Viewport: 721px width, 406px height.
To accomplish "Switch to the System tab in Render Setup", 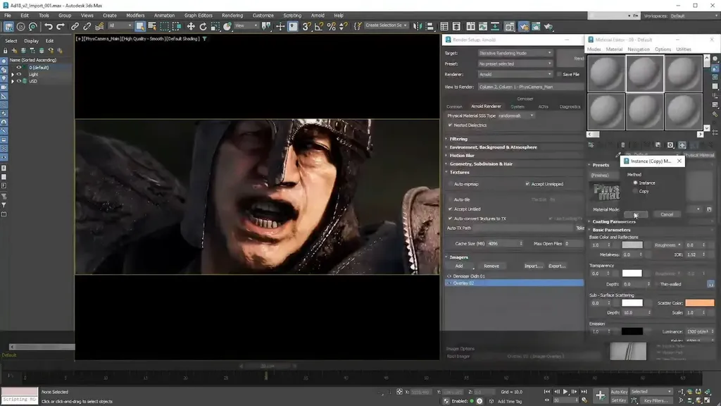I will 518,107.
